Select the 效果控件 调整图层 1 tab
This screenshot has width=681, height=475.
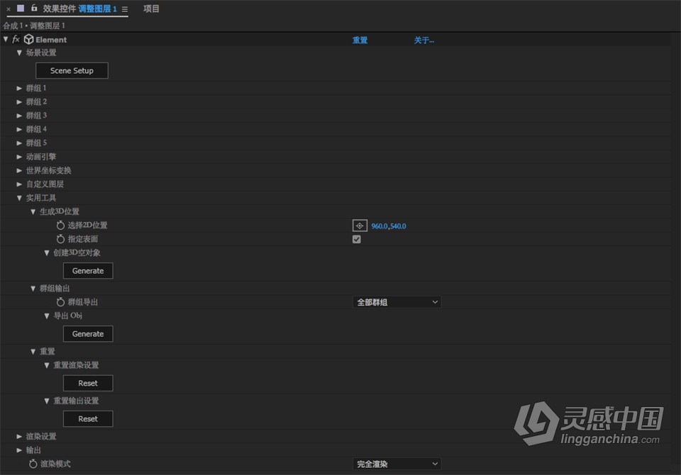tap(79, 9)
